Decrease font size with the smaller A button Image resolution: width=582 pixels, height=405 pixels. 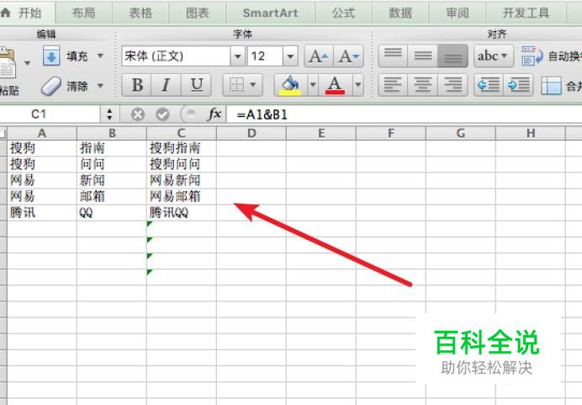[x=348, y=56]
